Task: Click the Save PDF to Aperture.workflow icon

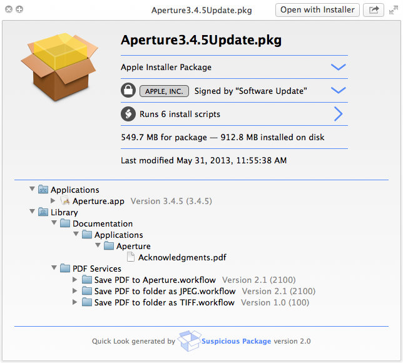Action: tap(87, 280)
